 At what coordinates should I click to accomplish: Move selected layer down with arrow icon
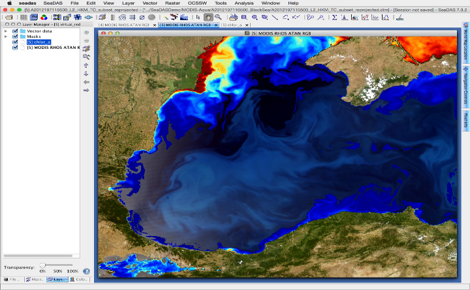tap(86, 74)
